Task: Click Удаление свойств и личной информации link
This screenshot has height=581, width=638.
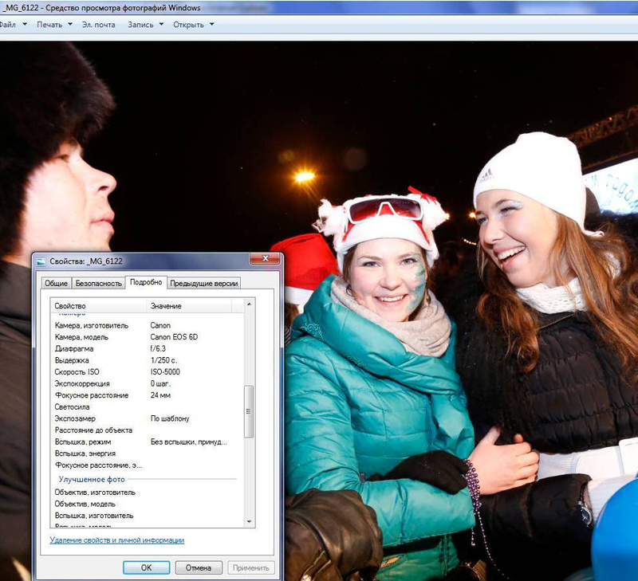Action: (116, 540)
